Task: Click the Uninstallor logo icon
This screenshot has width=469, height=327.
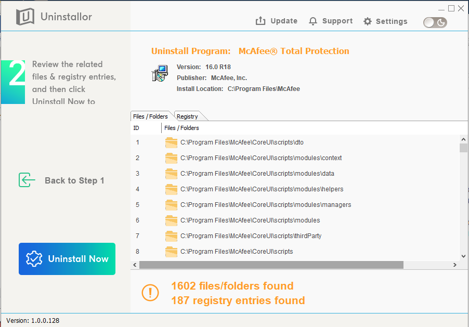Action: [25, 17]
